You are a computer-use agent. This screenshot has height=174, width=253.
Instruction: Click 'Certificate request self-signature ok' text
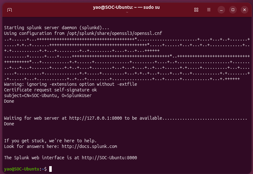click(x=50, y=90)
